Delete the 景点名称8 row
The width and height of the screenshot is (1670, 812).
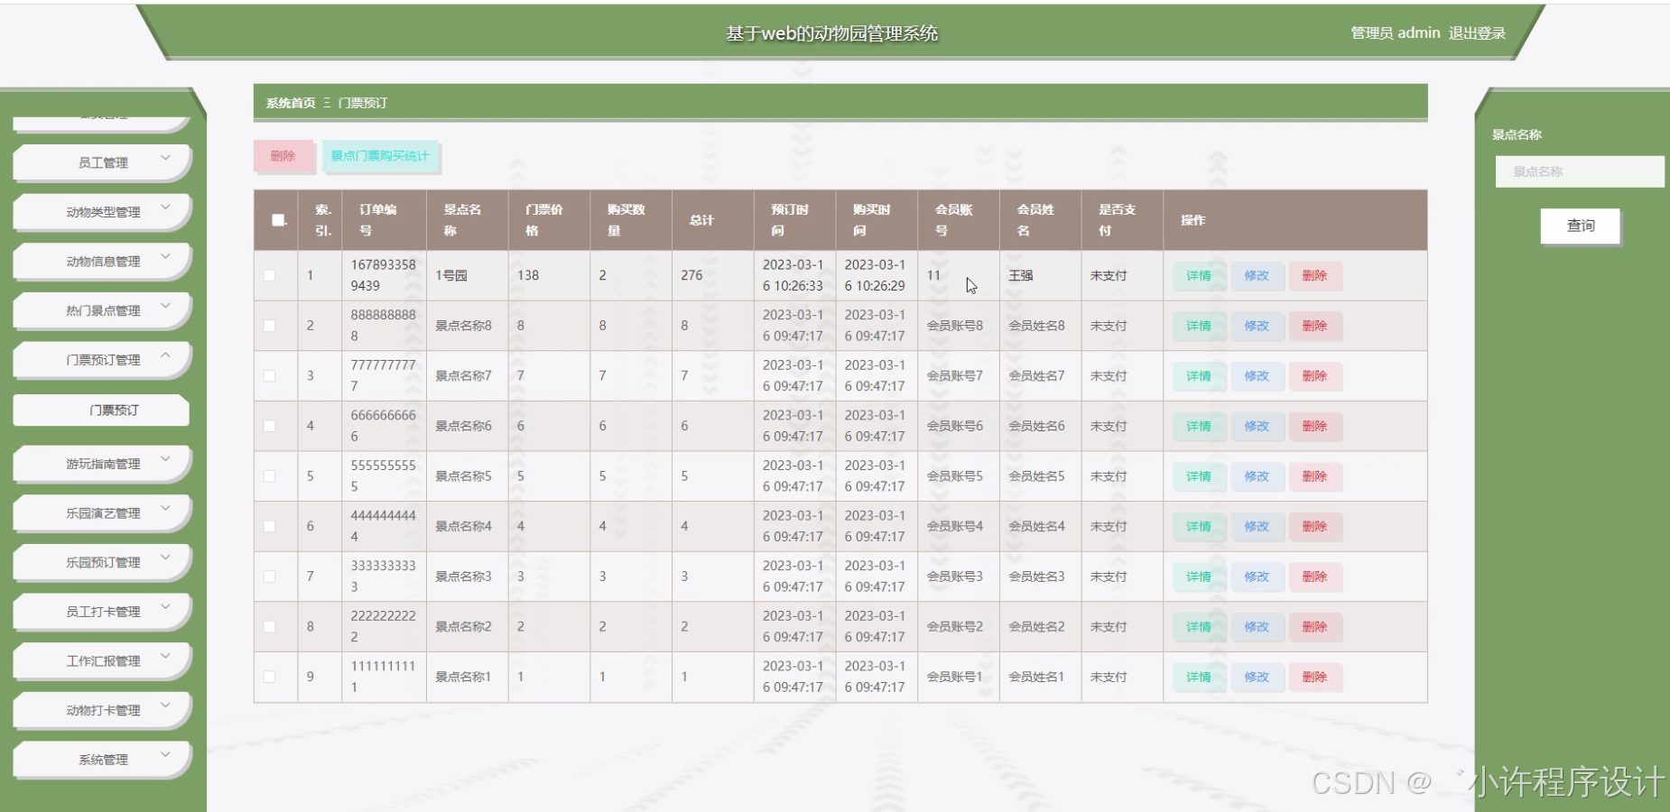(1314, 326)
